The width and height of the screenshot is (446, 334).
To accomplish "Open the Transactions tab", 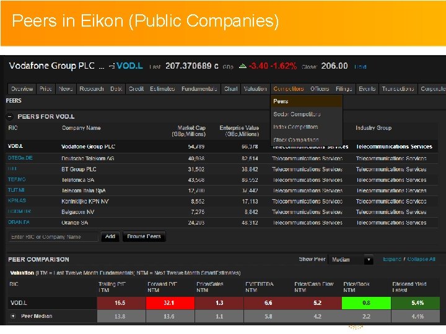I will click(x=398, y=89).
